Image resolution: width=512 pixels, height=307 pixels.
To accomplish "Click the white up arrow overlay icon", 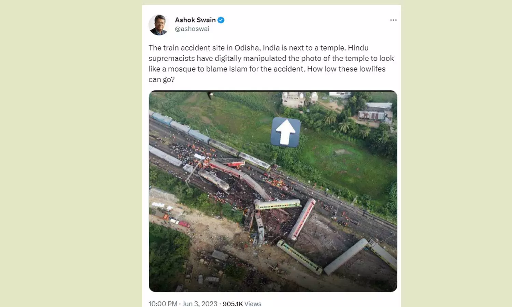I will pyautogui.click(x=286, y=132).
